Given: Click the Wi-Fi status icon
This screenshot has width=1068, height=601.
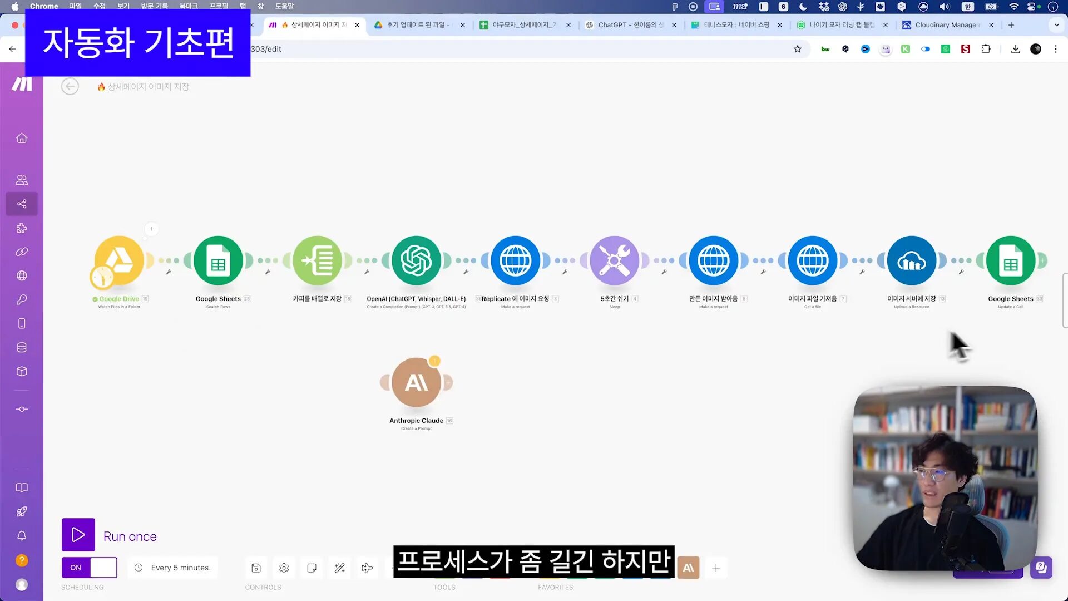Looking at the screenshot, I should pos(1013,6).
